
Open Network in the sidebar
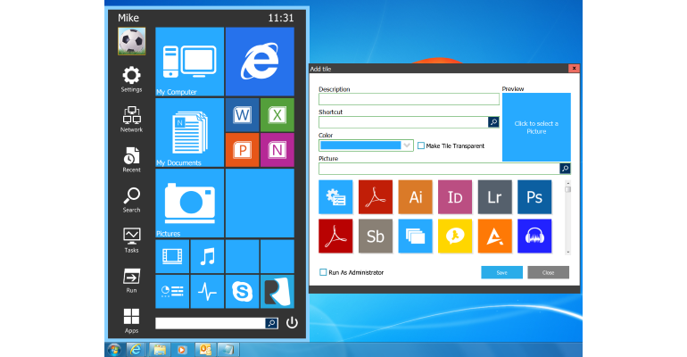tap(131, 119)
